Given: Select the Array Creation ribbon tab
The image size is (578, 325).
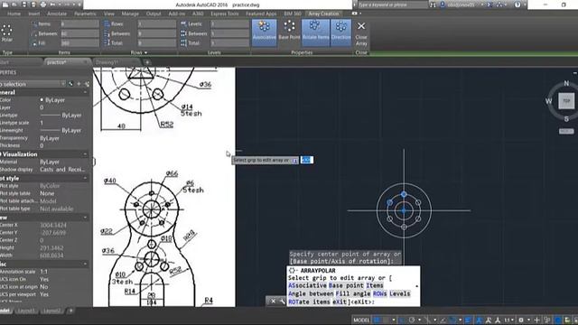Looking at the screenshot, I should [x=323, y=14].
